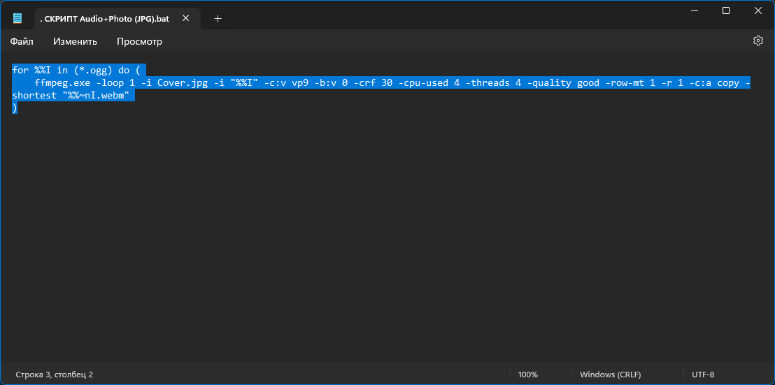The height and width of the screenshot is (385, 775).
Task: Click on '-quality good' in the command
Action: [x=563, y=83]
